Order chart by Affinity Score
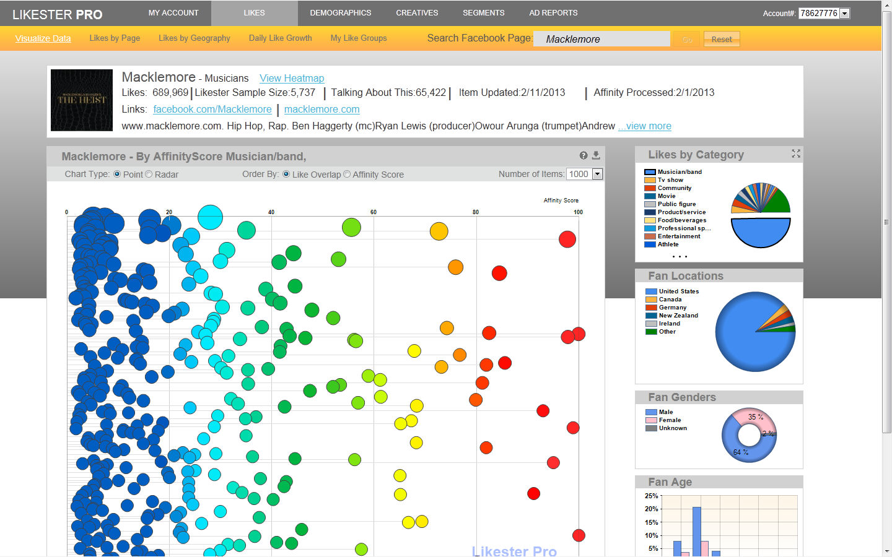This screenshot has width=892, height=557. pos(347,175)
